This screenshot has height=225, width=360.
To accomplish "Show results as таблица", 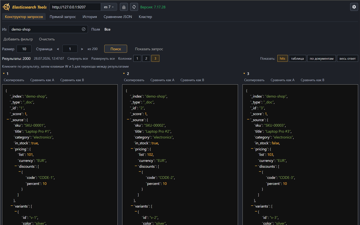I will click(297, 58).
